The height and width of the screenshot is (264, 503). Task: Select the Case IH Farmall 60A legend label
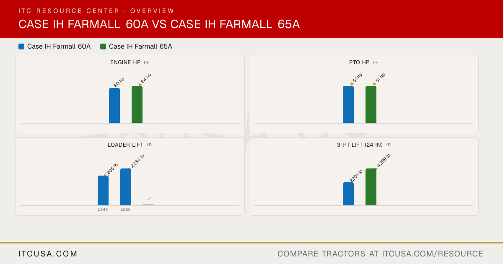59,47
